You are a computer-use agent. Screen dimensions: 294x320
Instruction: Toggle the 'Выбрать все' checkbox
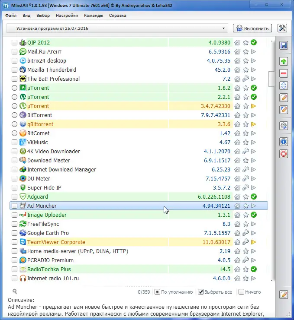[x=201, y=292]
